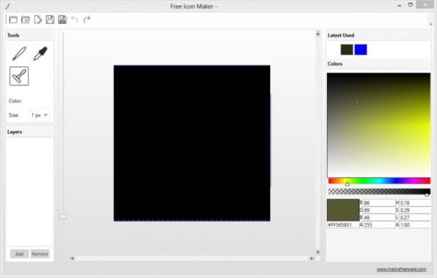
Task: Click the R value field showing 86
Action: [379, 203]
